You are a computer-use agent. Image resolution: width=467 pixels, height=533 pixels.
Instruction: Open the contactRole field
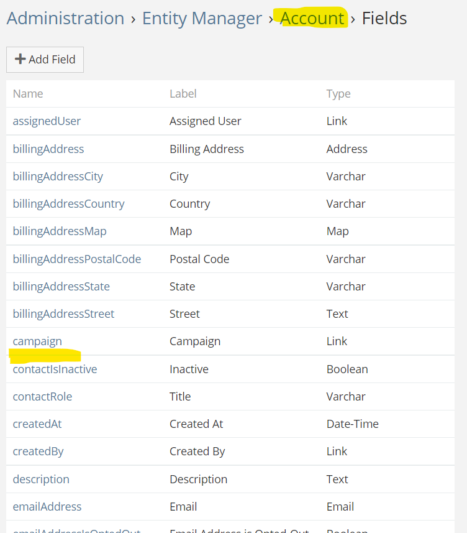[42, 397]
